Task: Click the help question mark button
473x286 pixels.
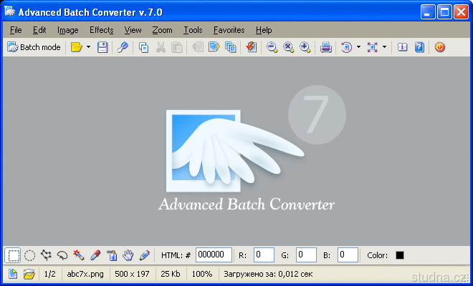Action: [419, 47]
